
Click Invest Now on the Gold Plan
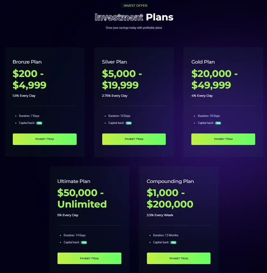223,139
